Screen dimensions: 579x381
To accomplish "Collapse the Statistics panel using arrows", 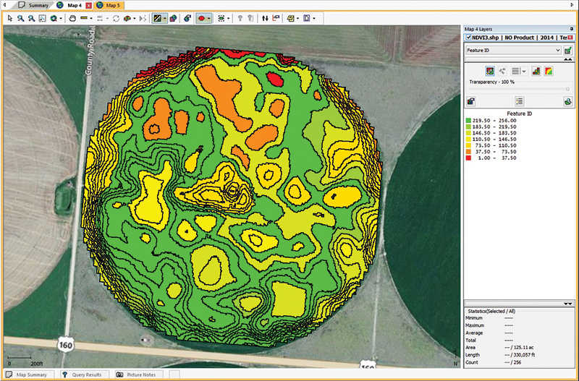I will [x=567, y=302].
